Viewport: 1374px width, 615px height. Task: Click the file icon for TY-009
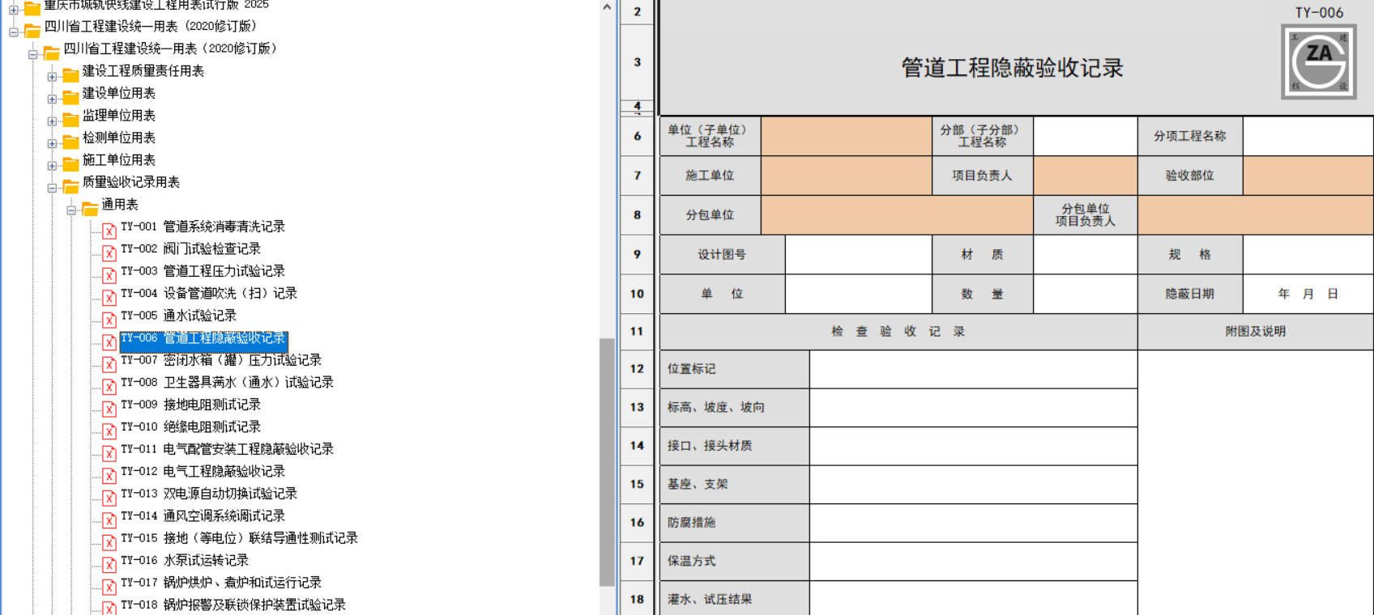pos(109,408)
